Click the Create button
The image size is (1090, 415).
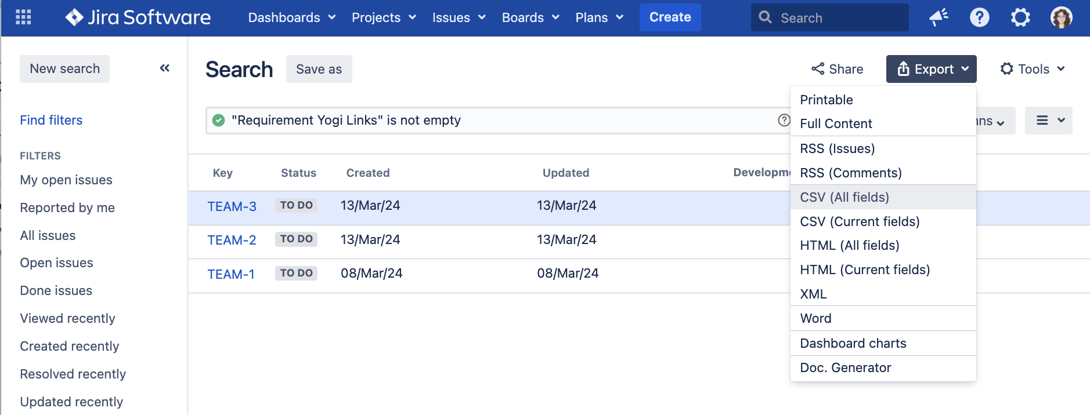(670, 17)
